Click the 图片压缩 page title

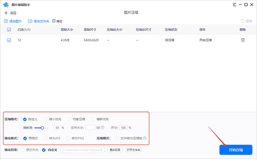[131, 12]
